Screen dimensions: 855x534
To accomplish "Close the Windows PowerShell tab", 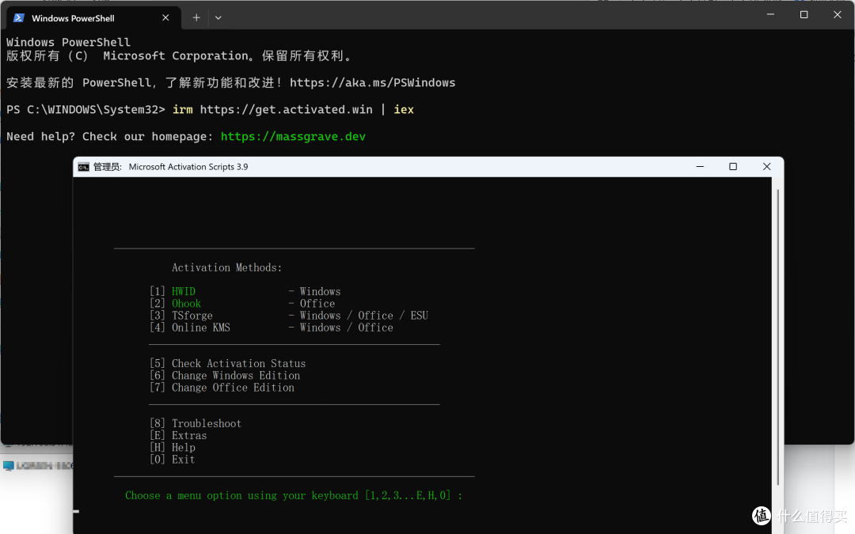I will click(x=165, y=18).
